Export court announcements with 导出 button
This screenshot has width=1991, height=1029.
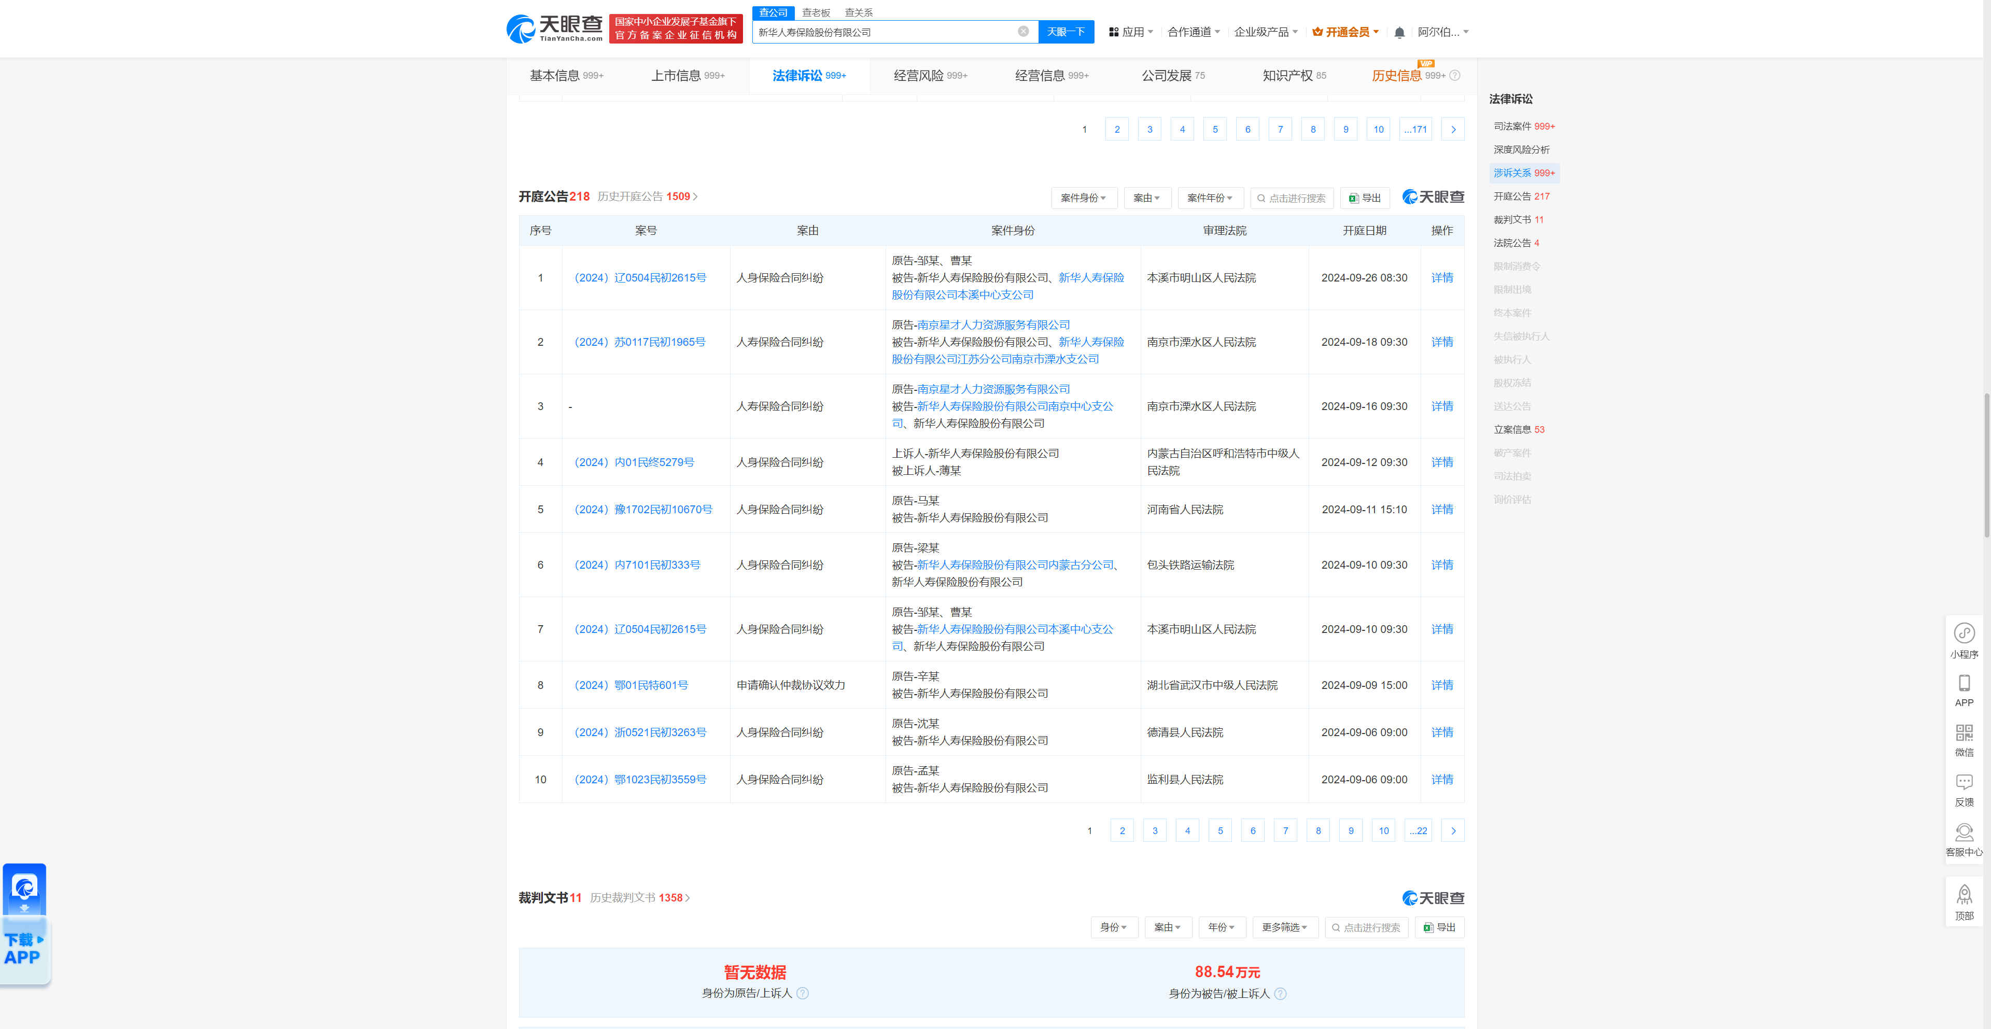(x=1364, y=198)
